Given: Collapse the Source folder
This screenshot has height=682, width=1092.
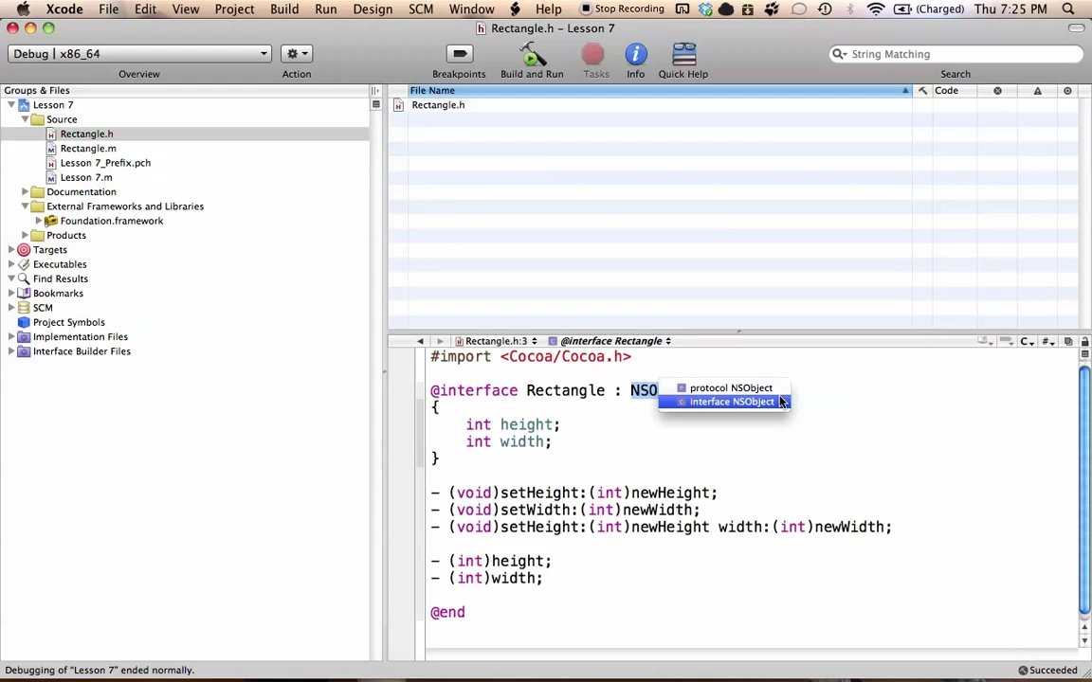Looking at the screenshot, I should (x=25, y=119).
